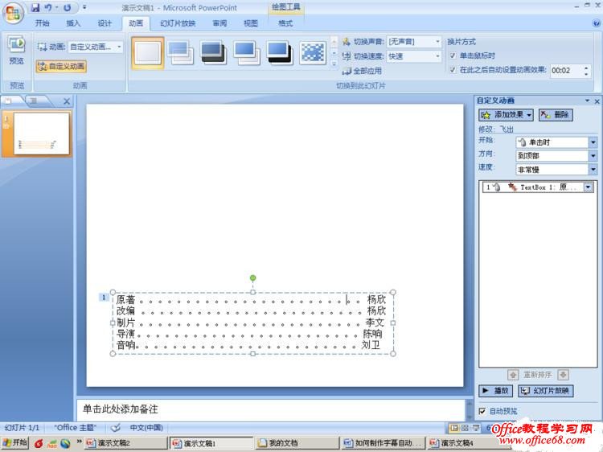
Task: Open the Office button menu
Action: 13,13
